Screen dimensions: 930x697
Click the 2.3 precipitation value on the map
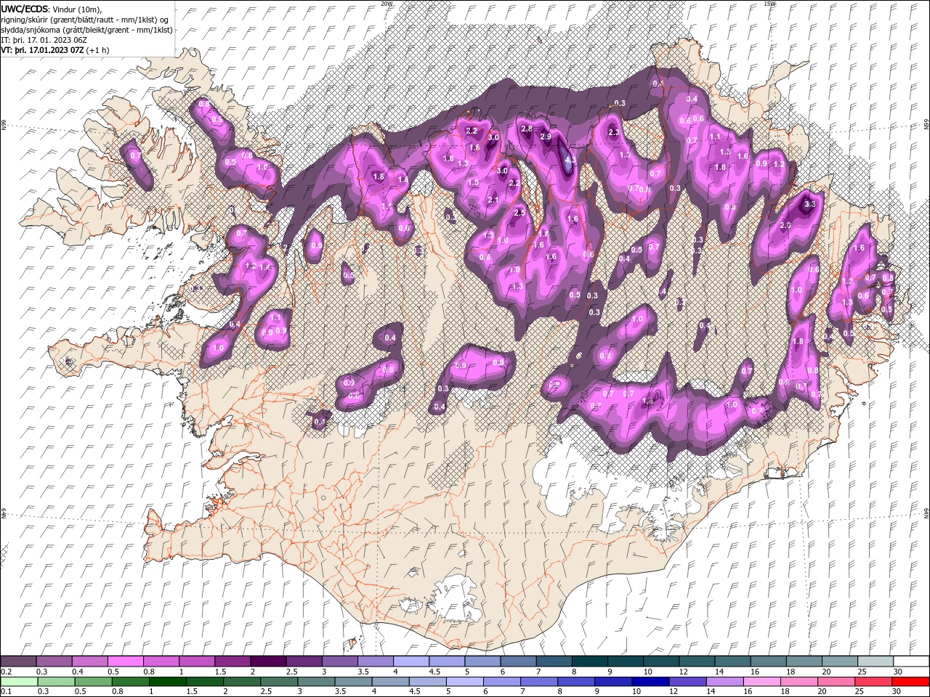click(614, 132)
